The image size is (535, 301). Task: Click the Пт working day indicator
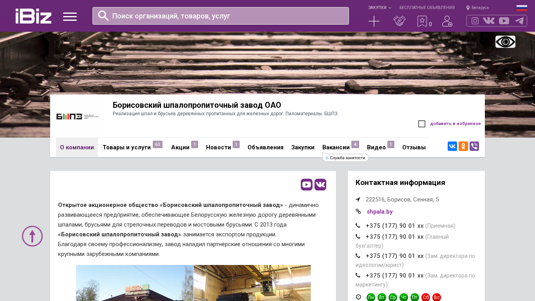[415, 297]
